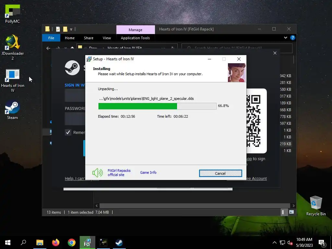Click the Explorer up-folder arrow
Viewport: 332px width, 249px height.
point(72,48)
